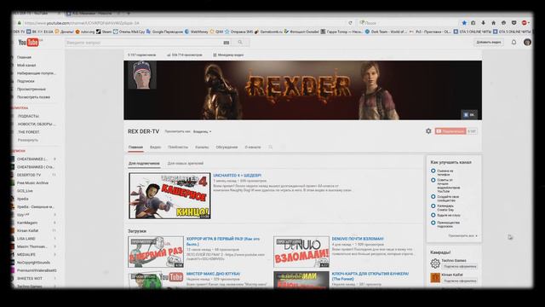Image resolution: width=545 pixels, height=307 pixels.
Task: Click the bookmarks library icon beside the star
Action: click(473, 23)
